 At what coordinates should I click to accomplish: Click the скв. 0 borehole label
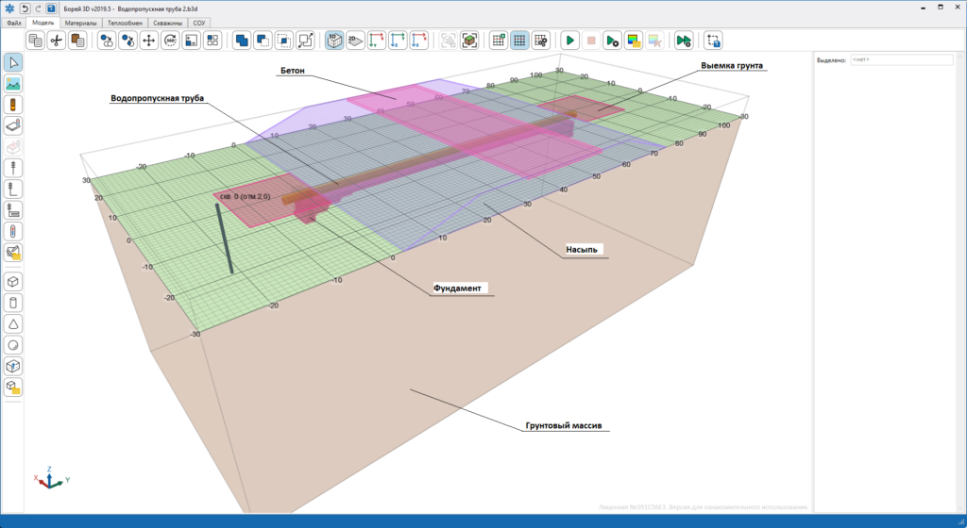245,196
